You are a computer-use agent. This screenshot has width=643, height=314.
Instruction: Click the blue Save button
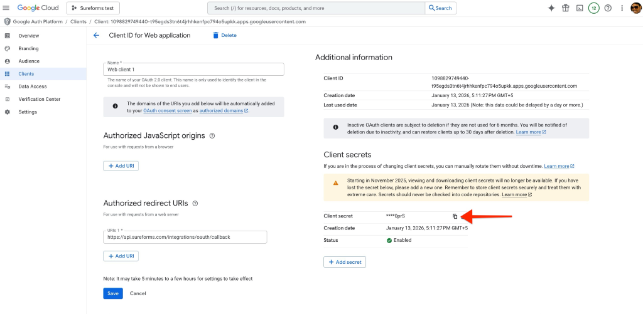(x=113, y=293)
